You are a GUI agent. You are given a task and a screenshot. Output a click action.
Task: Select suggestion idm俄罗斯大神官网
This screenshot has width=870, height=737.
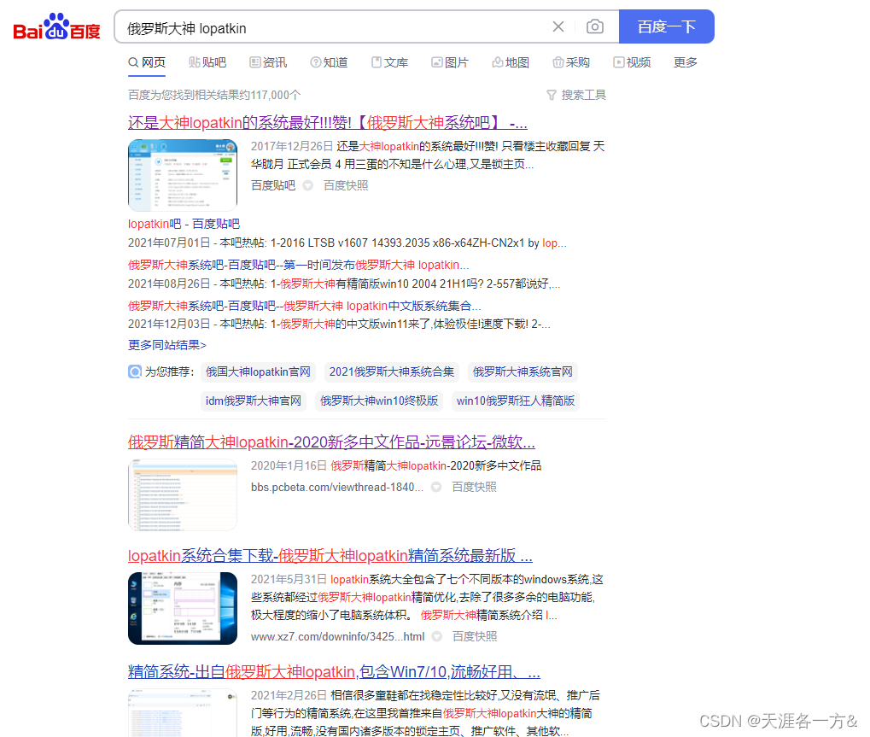click(254, 401)
